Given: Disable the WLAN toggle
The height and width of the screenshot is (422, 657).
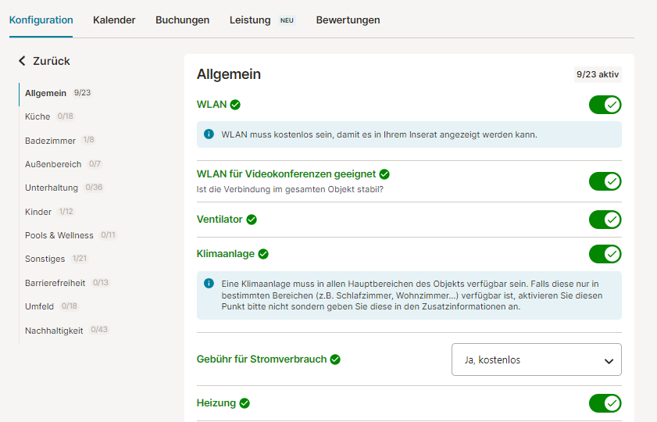Looking at the screenshot, I should click(x=605, y=105).
